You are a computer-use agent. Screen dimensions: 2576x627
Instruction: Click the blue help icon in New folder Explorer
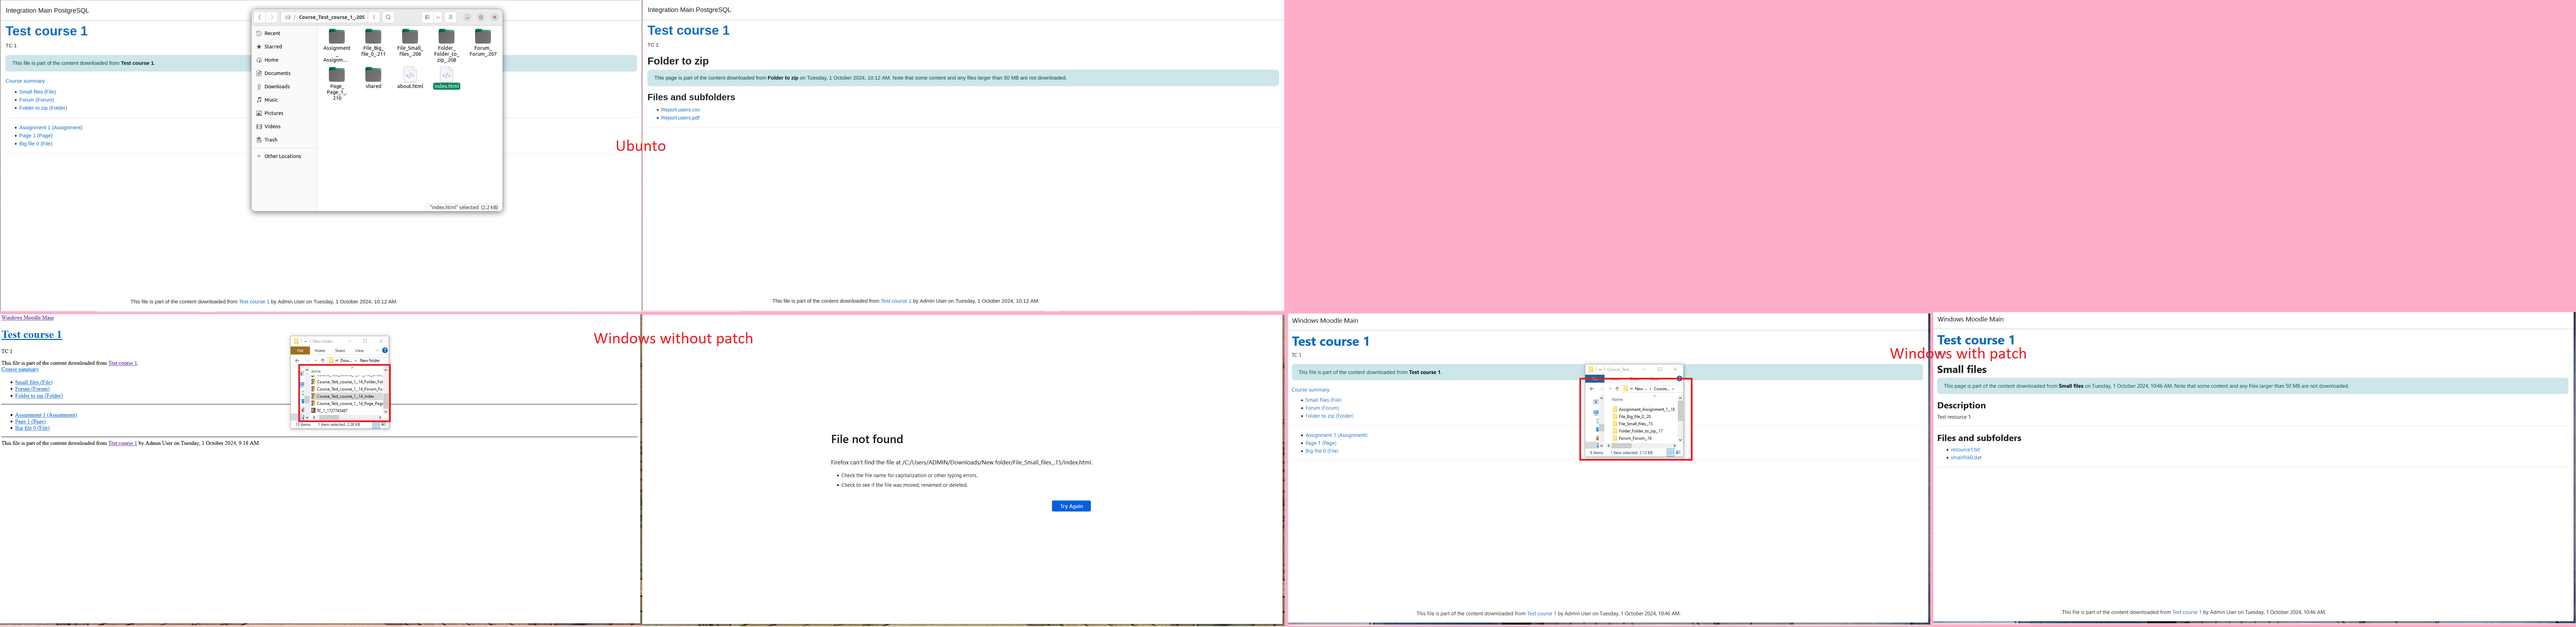click(x=385, y=351)
